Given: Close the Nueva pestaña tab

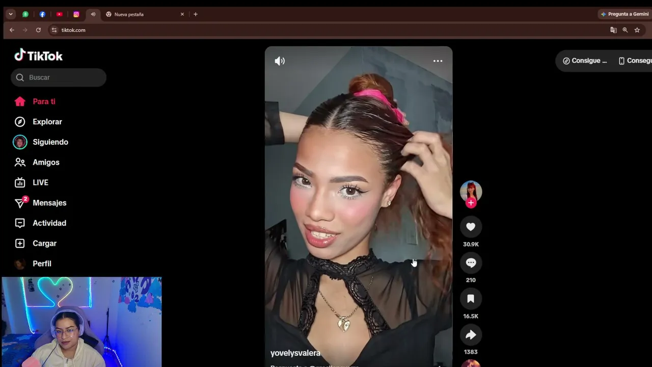Looking at the screenshot, I should pyautogui.click(x=182, y=14).
